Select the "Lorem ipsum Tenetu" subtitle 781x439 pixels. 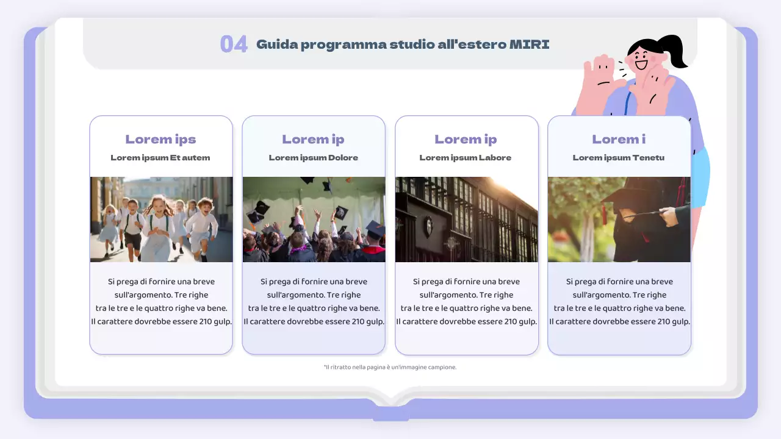pos(619,157)
